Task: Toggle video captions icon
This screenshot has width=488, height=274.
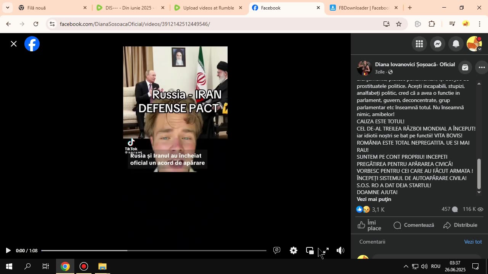Action: [x=277, y=250]
